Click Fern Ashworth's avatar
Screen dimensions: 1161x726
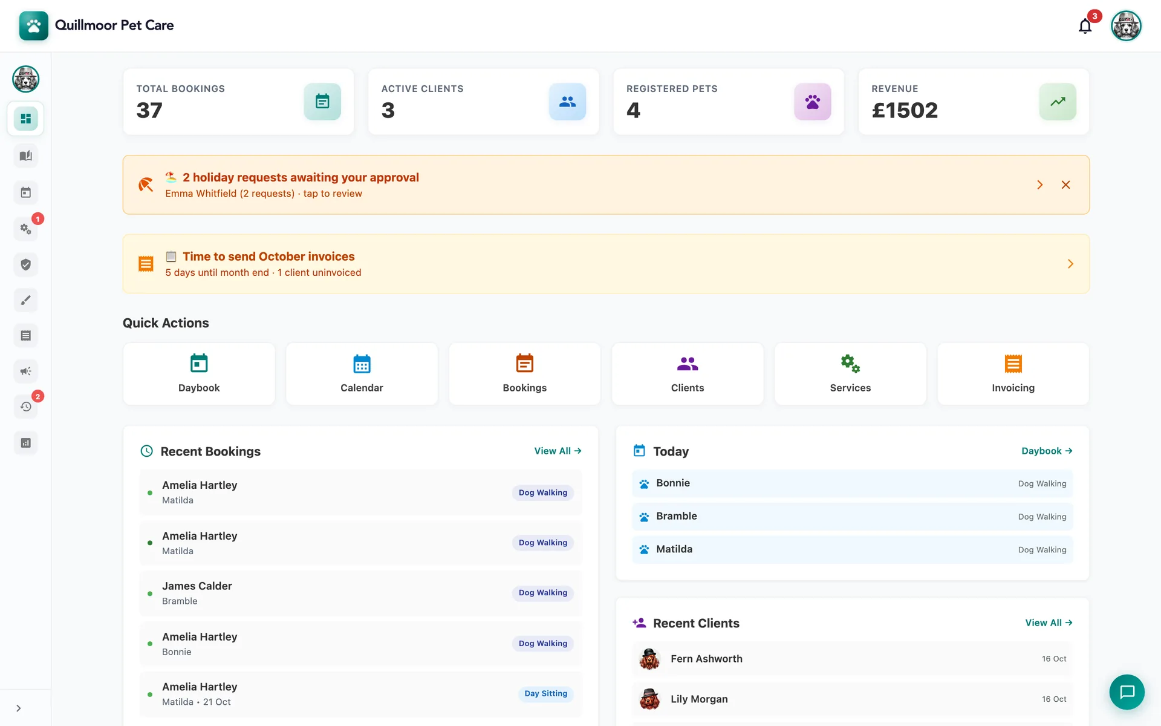point(649,659)
